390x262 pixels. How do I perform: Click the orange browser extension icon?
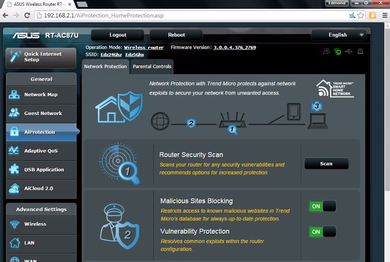click(x=372, y=16)
